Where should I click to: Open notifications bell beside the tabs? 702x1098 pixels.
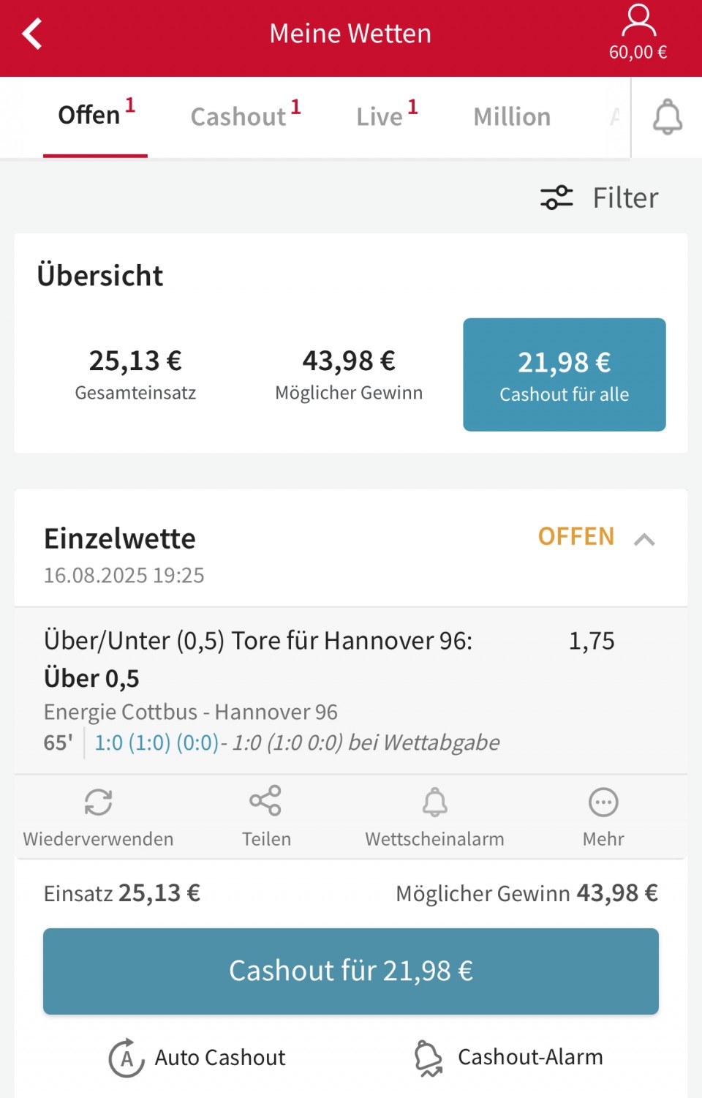click(667, 117)
